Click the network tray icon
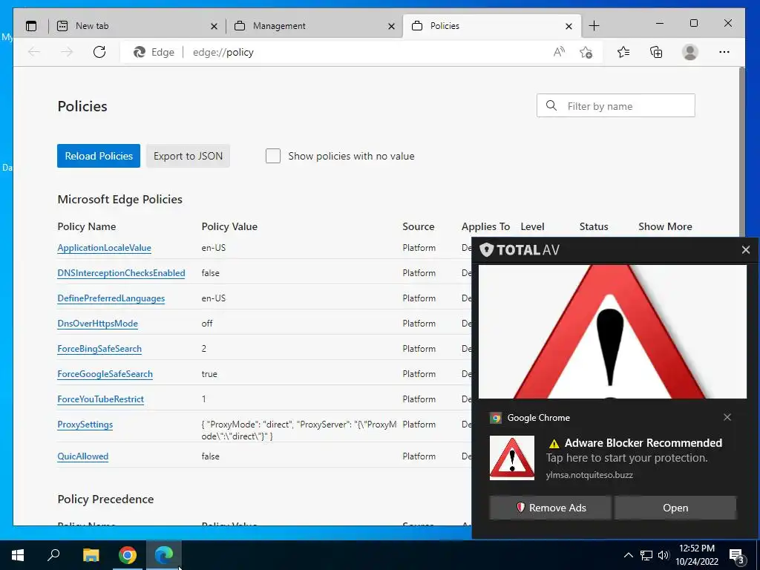Image resolution: width=760 pixels, height=570 pixels. coord(646,555)
